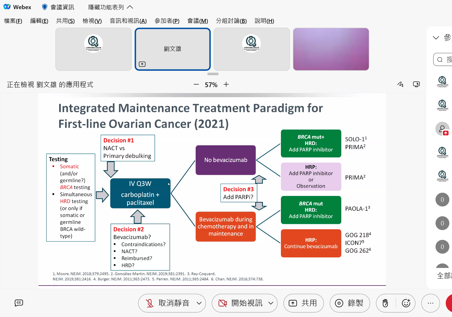Toggle closed captions CC icon
This screenshot has width=452, height=317.
(x=19, y=303)
